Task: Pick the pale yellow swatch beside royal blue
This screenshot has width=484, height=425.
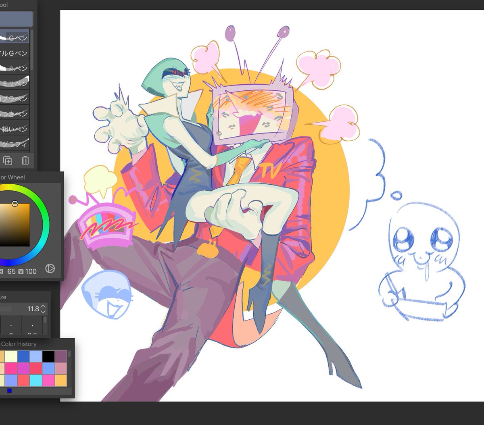Action: (x=11, y=356)
